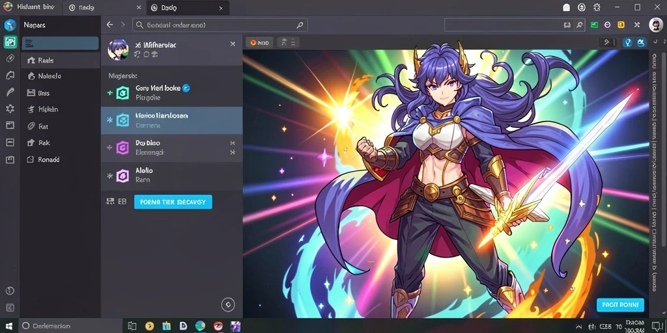
Task: Open the globe icon in left sidebar
Action: pos(10,25)
